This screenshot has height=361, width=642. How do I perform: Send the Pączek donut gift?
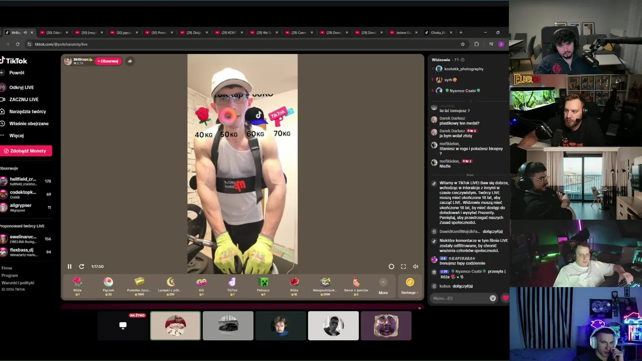pyautogui.click(x=108, y=286)
